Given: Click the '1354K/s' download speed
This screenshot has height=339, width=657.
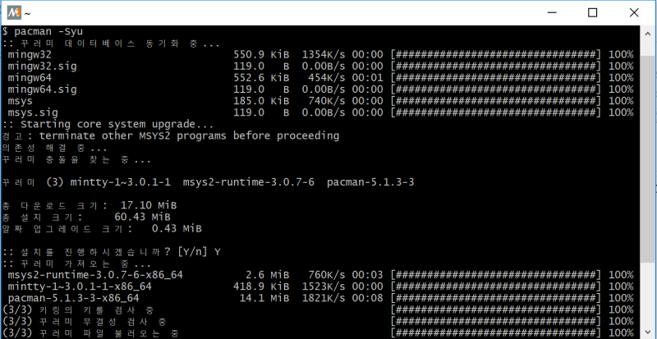Looking at the screenshot, I should click(x=324, y=54).
